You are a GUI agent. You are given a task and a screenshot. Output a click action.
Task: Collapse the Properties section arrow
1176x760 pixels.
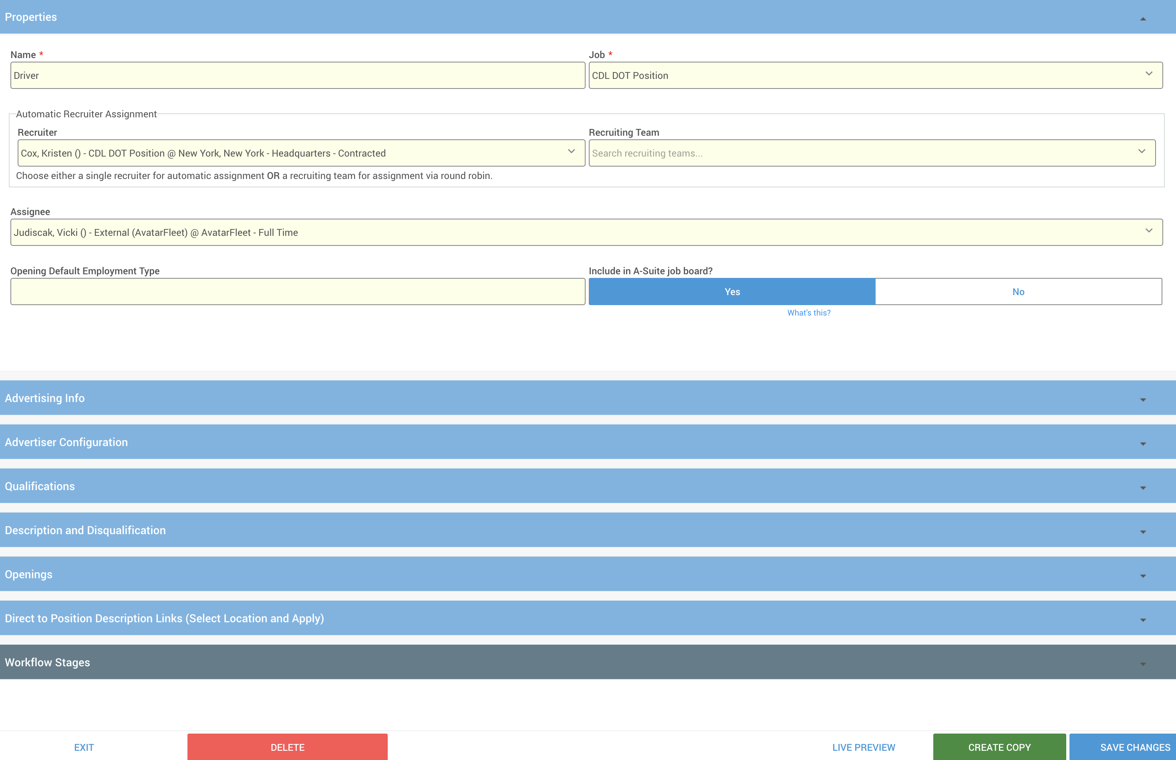click(1142, 19)
